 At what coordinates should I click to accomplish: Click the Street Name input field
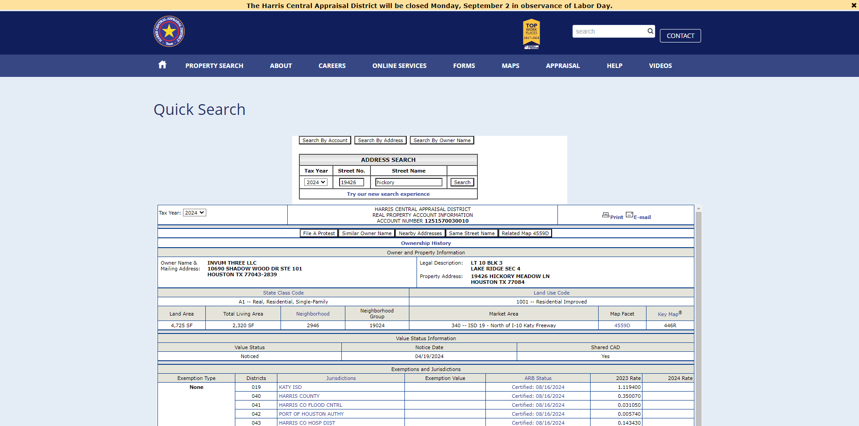(409, 182)
